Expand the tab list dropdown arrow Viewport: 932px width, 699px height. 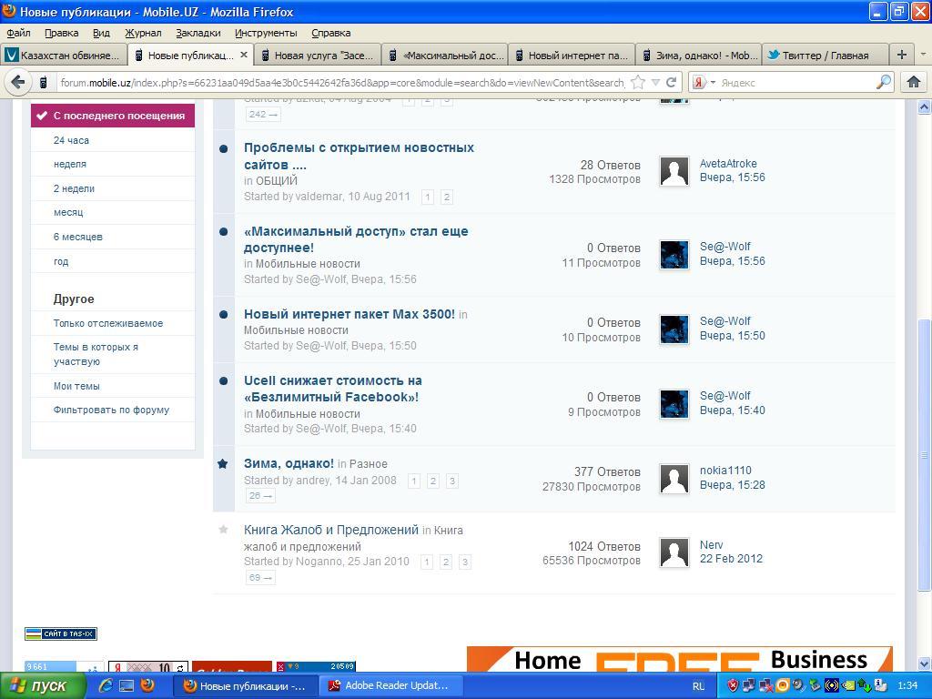[x=923, y=55]
